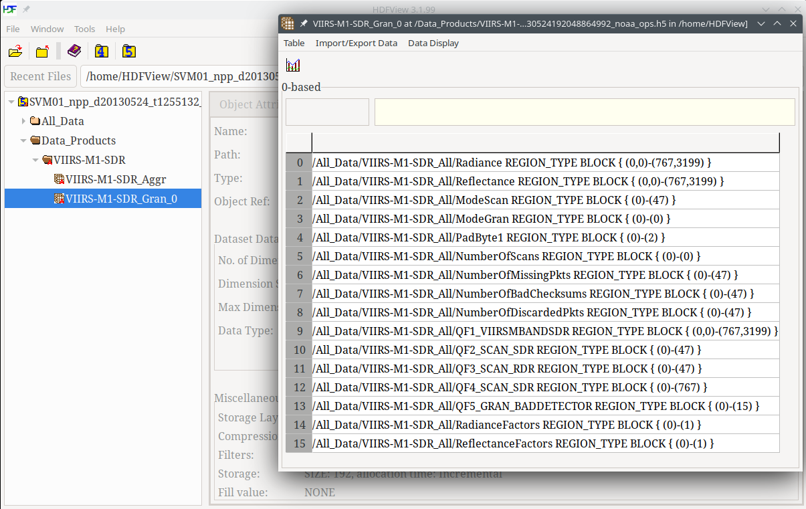Select the VIIRS-M1-SDR_Aggr dataset
This screenshot has height=509, width=806.
pyautogui.click(x=115, y=179)
